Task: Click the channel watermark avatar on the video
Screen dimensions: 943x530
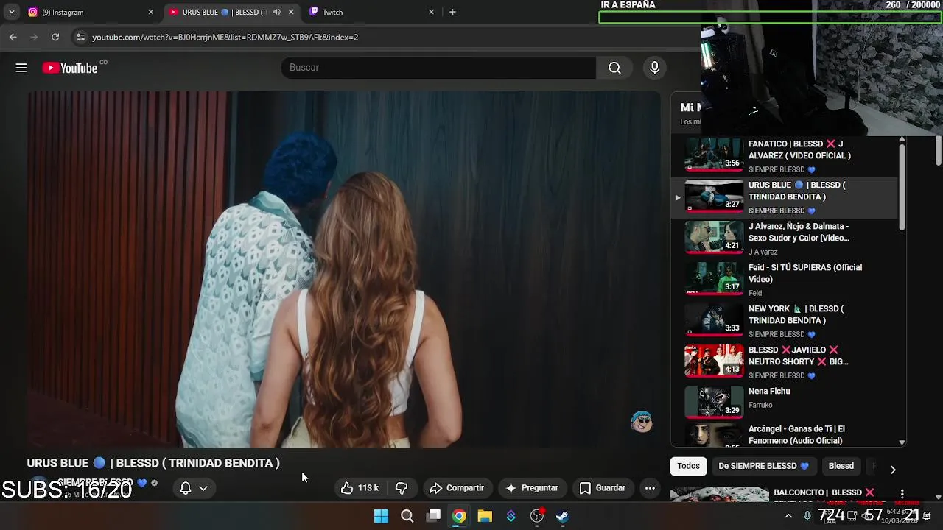Action: click(642, 422)
